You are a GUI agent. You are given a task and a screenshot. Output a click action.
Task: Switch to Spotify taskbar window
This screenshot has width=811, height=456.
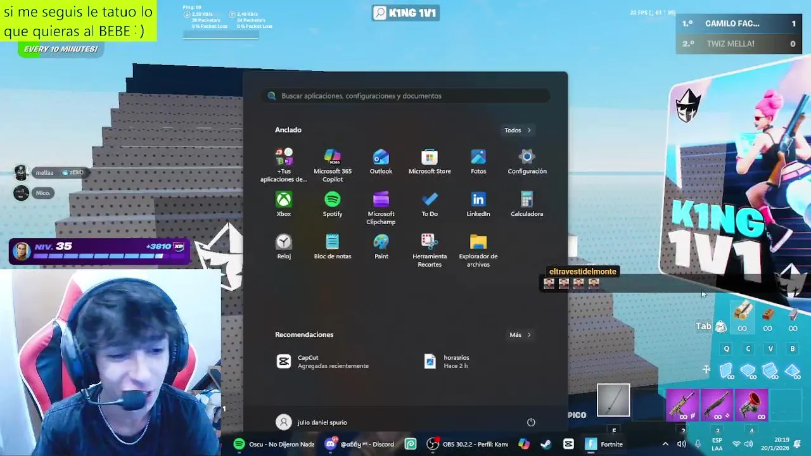[274, 445]
